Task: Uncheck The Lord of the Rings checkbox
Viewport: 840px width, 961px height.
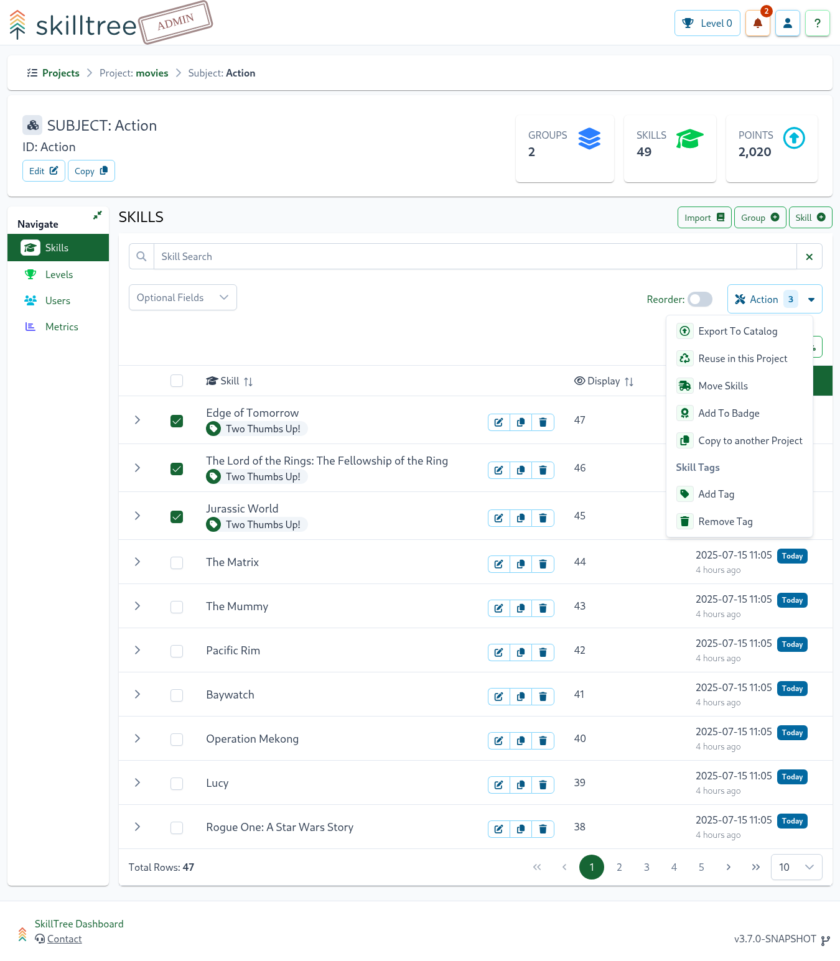Action: [177, 469]
